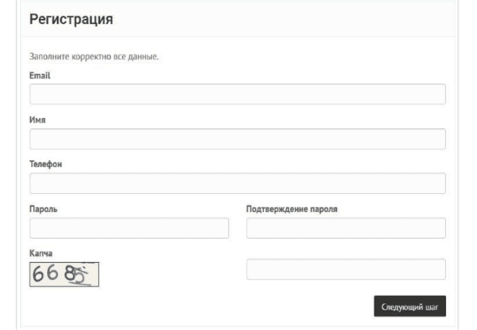Click the Заполните корректно все данные text
The width and height of the screenshot is (477, 330).
coord(94,56)
